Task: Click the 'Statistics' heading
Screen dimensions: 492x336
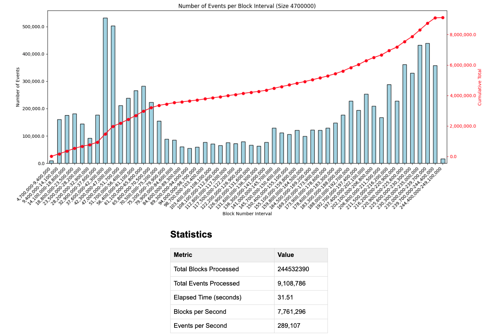Action: pyautogui.click(x=191, y=234)
